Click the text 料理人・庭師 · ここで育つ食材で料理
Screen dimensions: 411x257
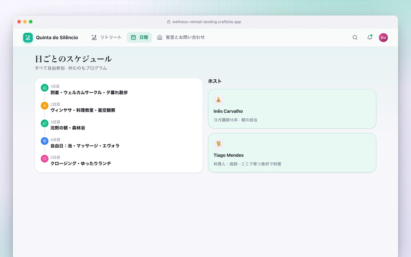click(247, 164)
